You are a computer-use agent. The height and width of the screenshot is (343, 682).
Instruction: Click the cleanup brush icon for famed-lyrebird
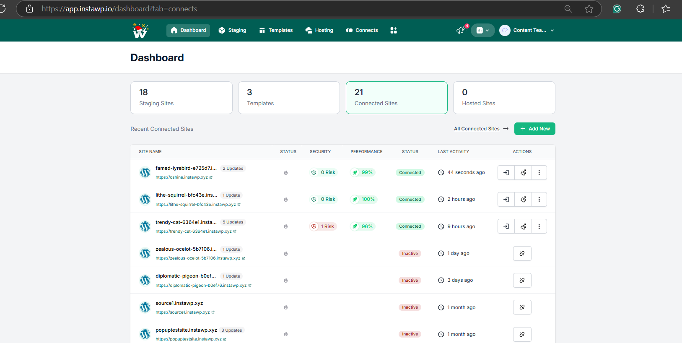point(523,172)
